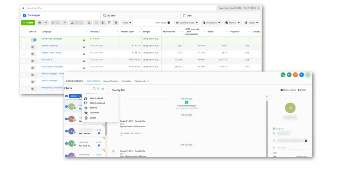
Task: Click the preview icon beside the trash
Action: pyautogui.click(x=109, y=23)
